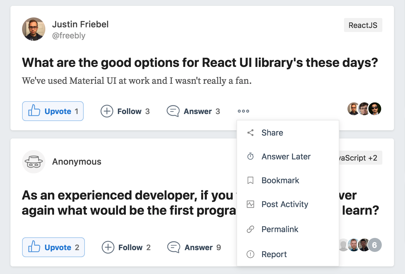The height and width of the screenshot is (274, 405).
Task: Click the Bookmark icon in menu
Action: click(x=250, y=180)
